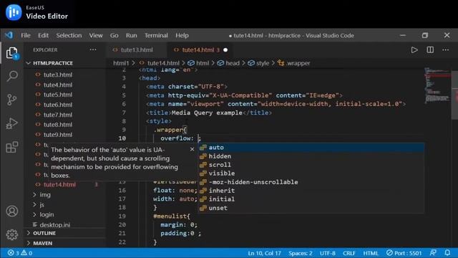
Task: Open the Extensions view icon
Action: tap(12, 147)
